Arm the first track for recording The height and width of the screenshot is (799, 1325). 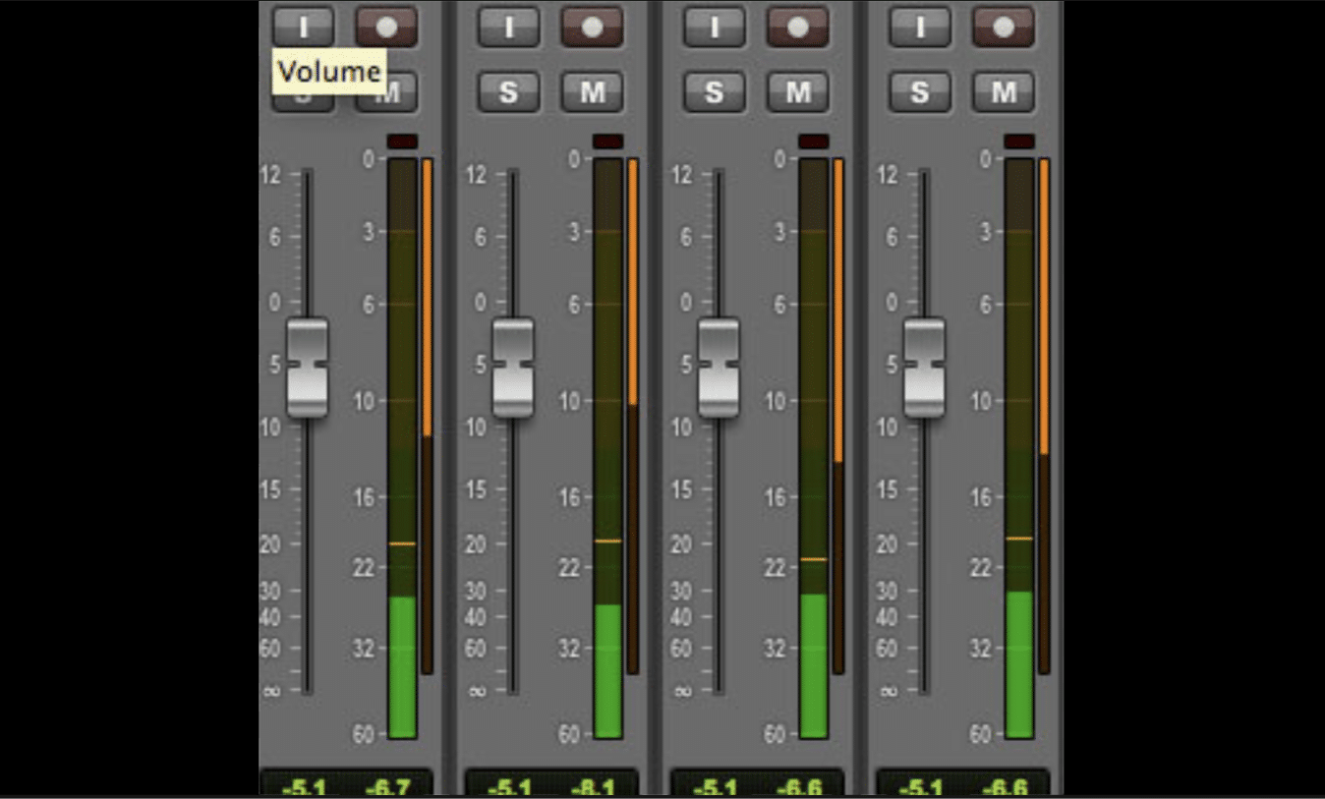385,27
